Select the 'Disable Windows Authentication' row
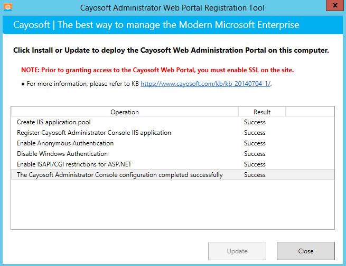 (x=173, y=154)
